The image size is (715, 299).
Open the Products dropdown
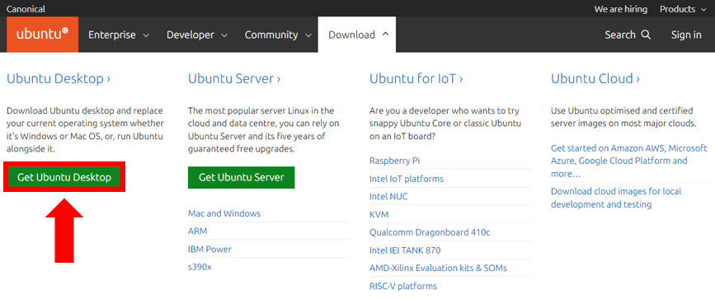click(684, 9)
